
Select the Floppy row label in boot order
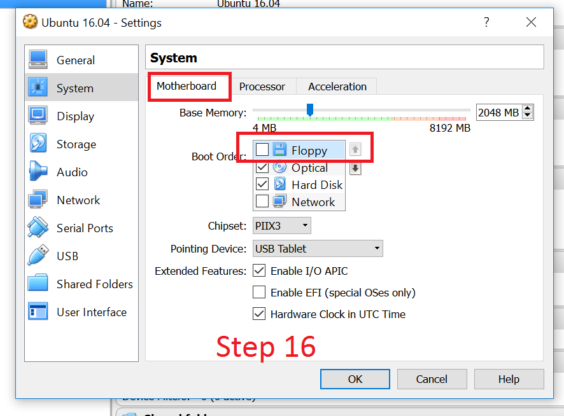pyautogui.click(x=309, y=150)
